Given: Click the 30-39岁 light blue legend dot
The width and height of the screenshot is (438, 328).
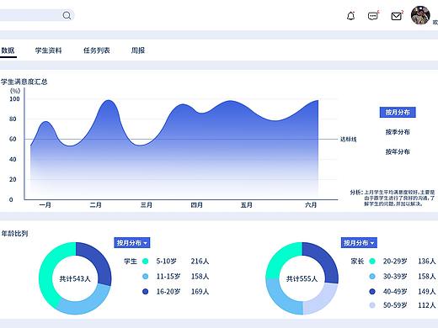Looking at the screenshot, I should pos(372,277).
